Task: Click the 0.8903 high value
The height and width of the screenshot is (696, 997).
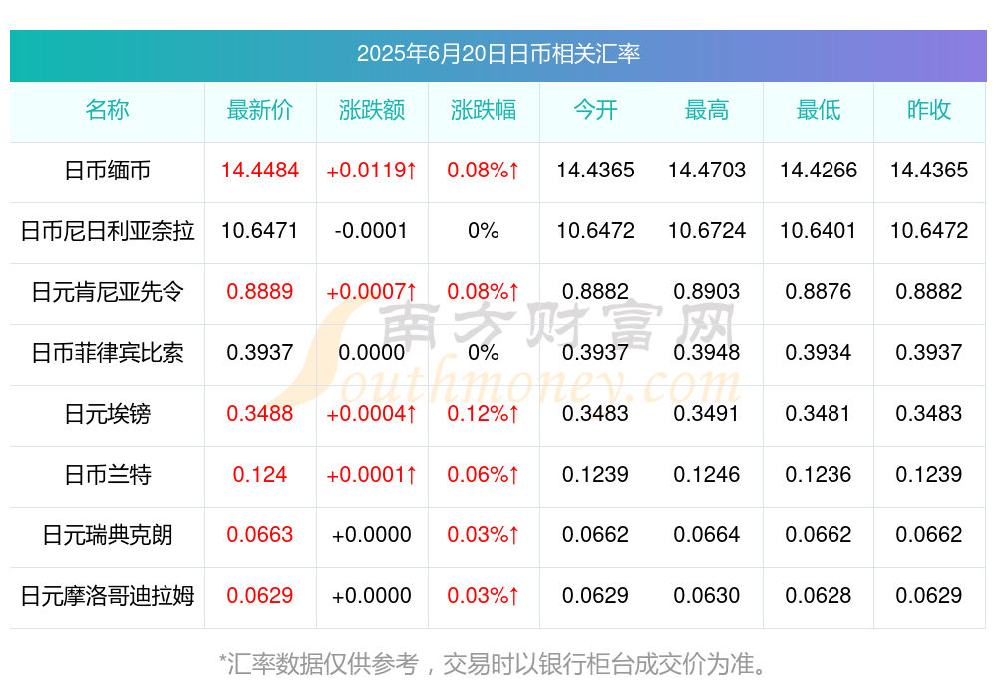Action: (x=707, y=291)
